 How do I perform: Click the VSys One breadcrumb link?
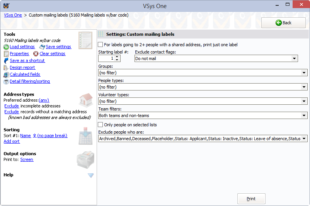click(13, 15)
